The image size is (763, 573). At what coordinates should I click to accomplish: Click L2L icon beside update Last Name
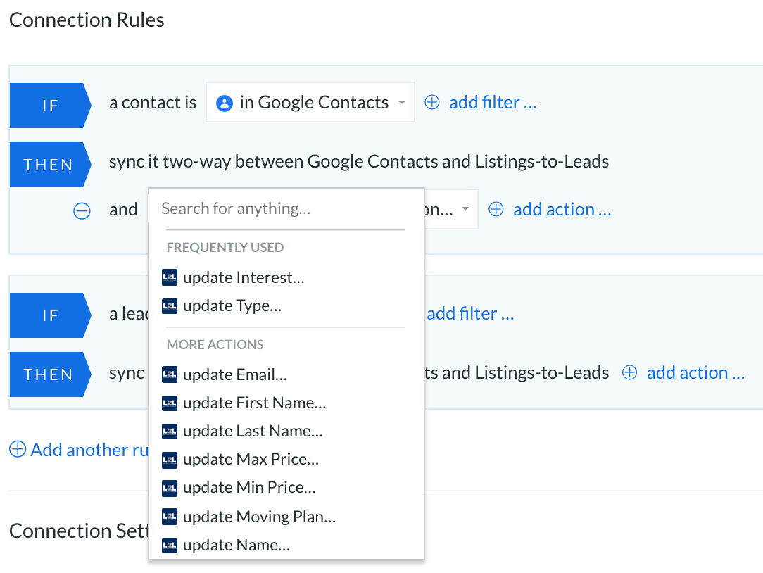[170, 432]
